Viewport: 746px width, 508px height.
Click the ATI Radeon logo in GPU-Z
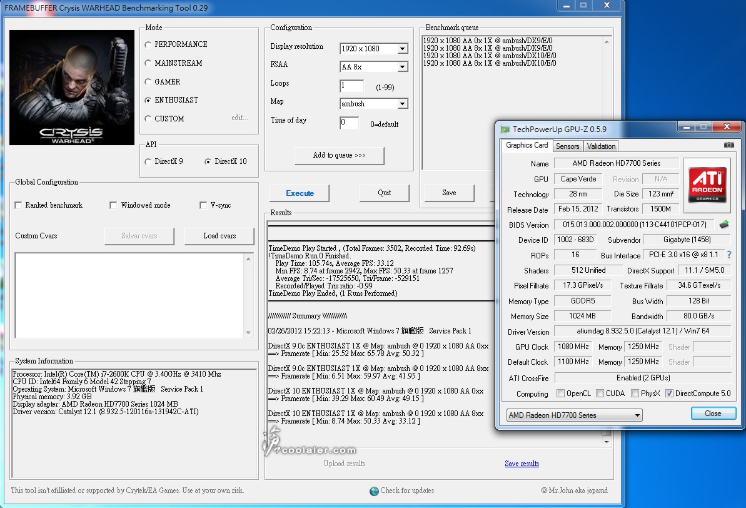tap(707, 185)
